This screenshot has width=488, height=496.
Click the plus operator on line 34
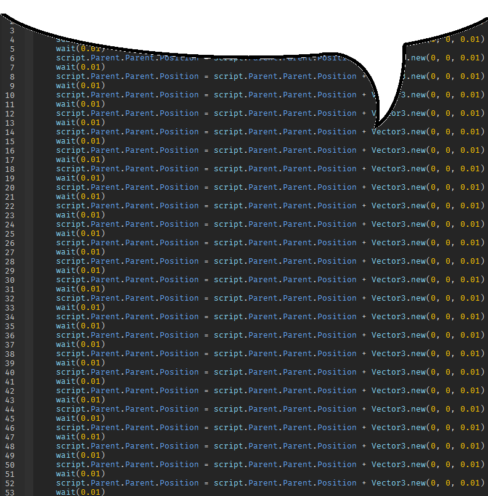[x=364, y=317]
